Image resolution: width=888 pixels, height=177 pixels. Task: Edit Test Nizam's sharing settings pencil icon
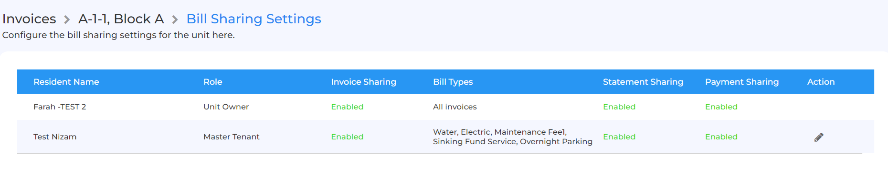pyautogui.click(x=819, y=137)
